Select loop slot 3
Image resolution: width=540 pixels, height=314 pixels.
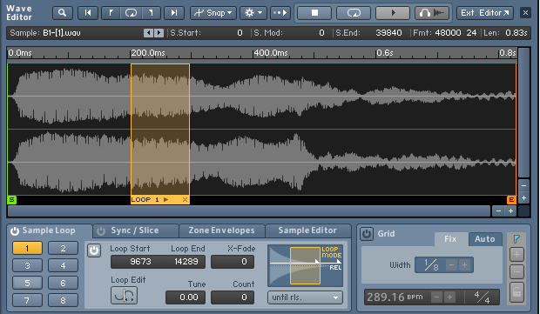(27, 265)
